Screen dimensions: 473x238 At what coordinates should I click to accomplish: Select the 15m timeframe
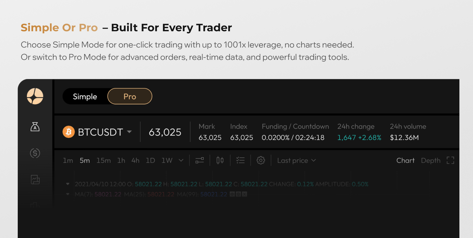(103, 160)
